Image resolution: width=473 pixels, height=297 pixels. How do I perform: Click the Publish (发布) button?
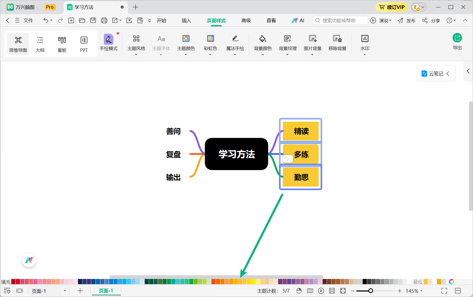[407, 20]
